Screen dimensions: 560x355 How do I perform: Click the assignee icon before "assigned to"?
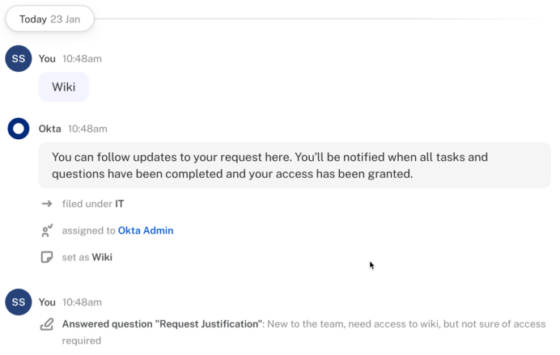point(47,230)
